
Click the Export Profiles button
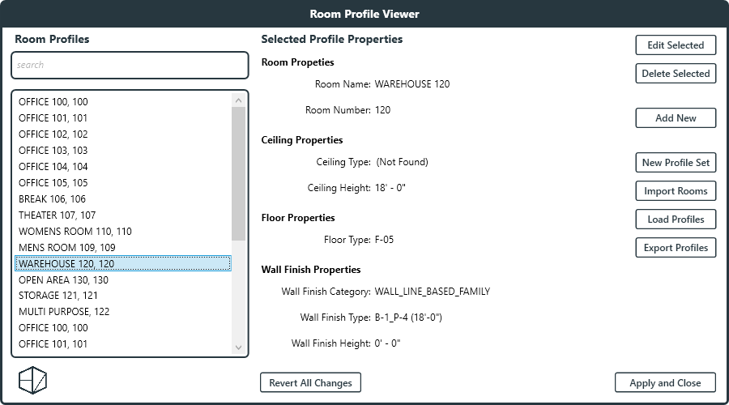coord(676,248)
